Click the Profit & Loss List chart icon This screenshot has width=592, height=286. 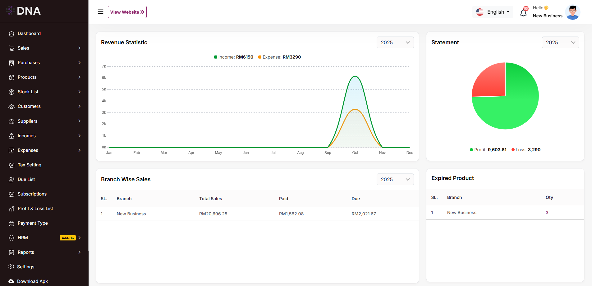[x=11, y=209]
